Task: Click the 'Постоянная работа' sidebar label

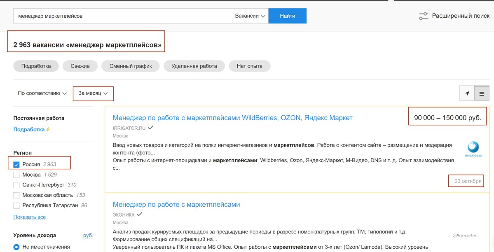Action: 39,118
